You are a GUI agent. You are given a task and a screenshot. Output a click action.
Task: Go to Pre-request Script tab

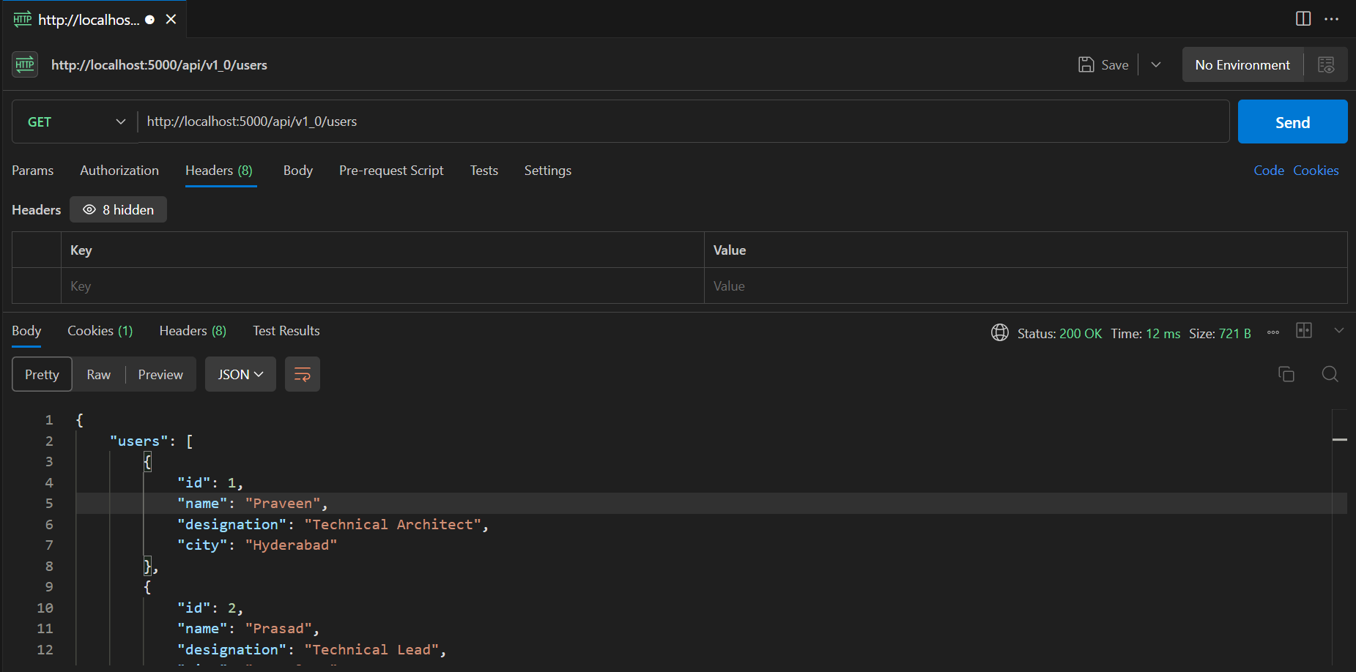pyautogui.click(x=391, y=171)
